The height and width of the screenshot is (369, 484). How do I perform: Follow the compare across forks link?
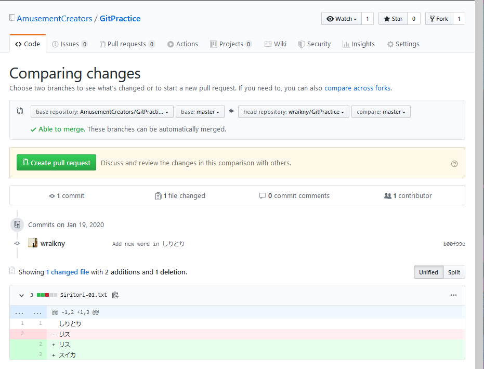(358, 88)
